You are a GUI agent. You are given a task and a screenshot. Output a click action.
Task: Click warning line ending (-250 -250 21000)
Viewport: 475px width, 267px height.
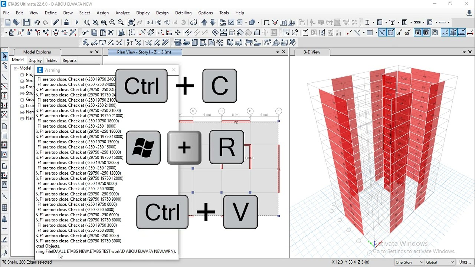[x=77, y=105]
